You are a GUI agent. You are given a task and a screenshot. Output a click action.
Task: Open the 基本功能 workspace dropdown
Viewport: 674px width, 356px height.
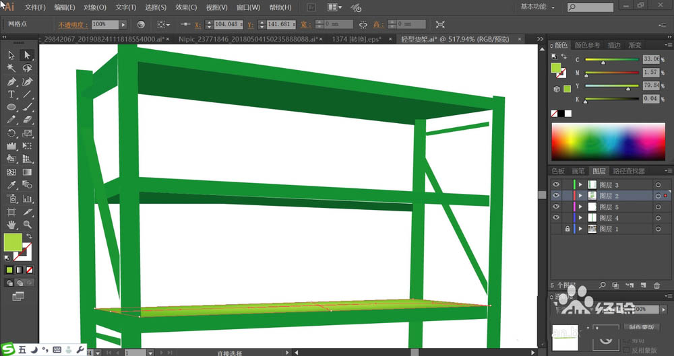(x=538, y=7)
